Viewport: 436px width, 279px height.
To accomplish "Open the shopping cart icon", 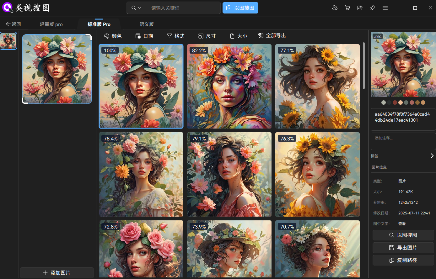I will [347, 8].
